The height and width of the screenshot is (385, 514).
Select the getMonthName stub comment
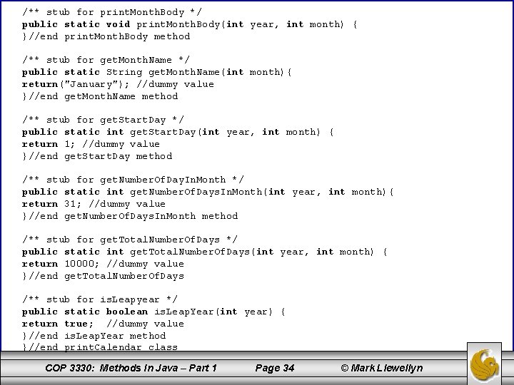coord(106,60)
